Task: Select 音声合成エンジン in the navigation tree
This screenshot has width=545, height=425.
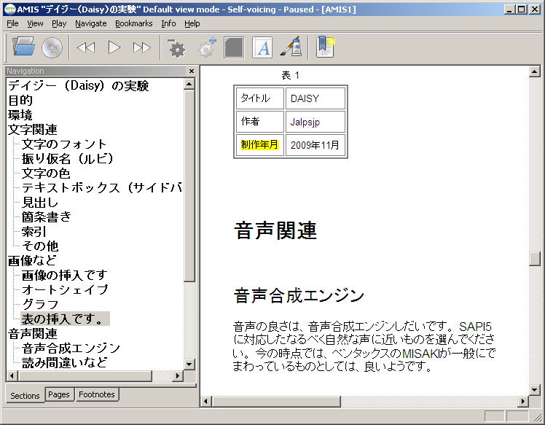Action: click(71, 348)
